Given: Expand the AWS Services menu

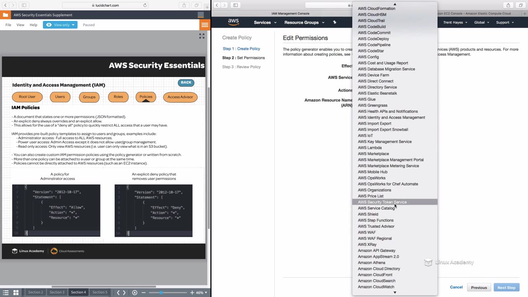Looking at the screenshot, I should pyautogui.click(x=265, y=22).
